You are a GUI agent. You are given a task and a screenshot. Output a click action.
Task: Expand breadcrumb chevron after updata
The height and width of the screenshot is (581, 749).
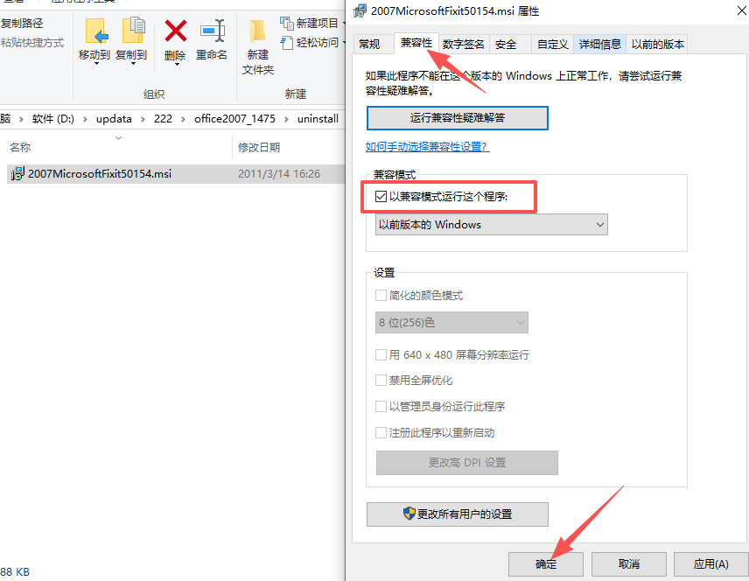coord(143,119)
